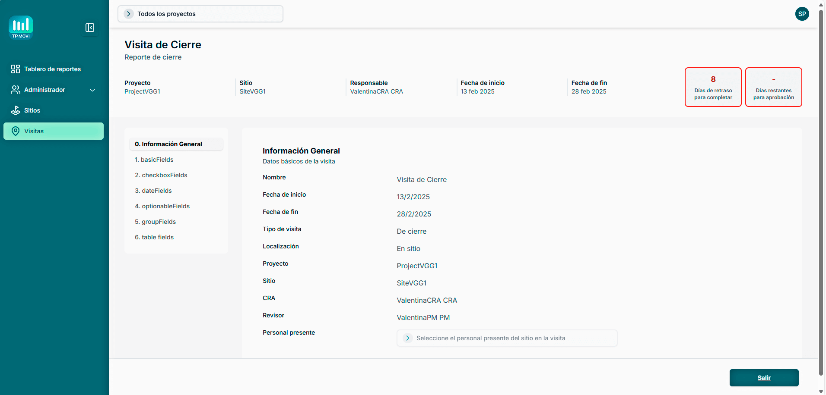Image resolution: width=826 pixels, height=395 pixels.
Task: Expand the Administrador submenu arrow
Action: pyautogui.click(x=92, y=90)
